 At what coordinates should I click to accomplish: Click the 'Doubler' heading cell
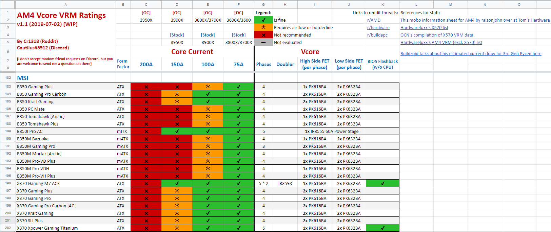pyautogui.click(x=285, y=64)
